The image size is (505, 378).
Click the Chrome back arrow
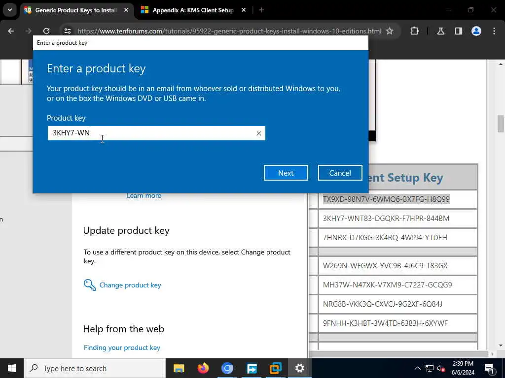[x=11, y=31]
